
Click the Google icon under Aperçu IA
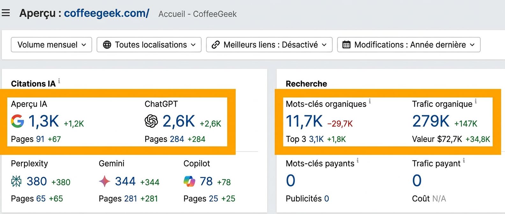[18, 121]
